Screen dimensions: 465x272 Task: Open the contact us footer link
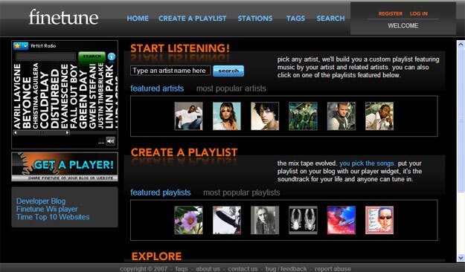243,269
